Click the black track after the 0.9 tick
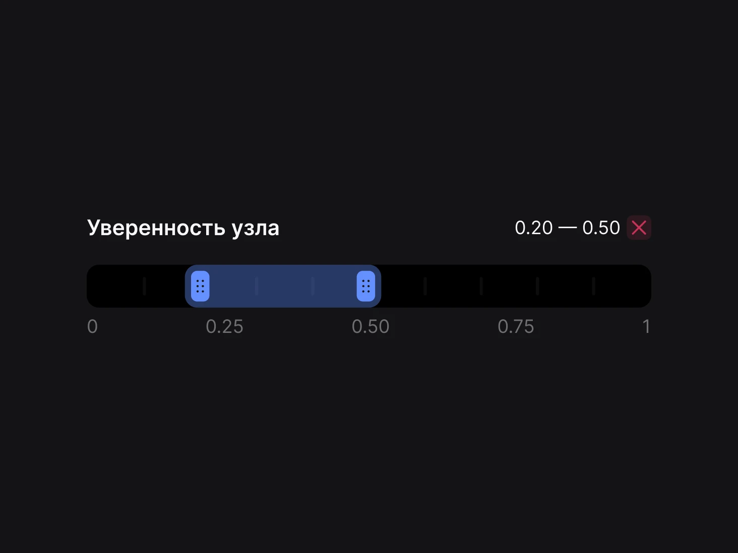The width and height of the screenshot is (738, 553). tap(623, 286)
